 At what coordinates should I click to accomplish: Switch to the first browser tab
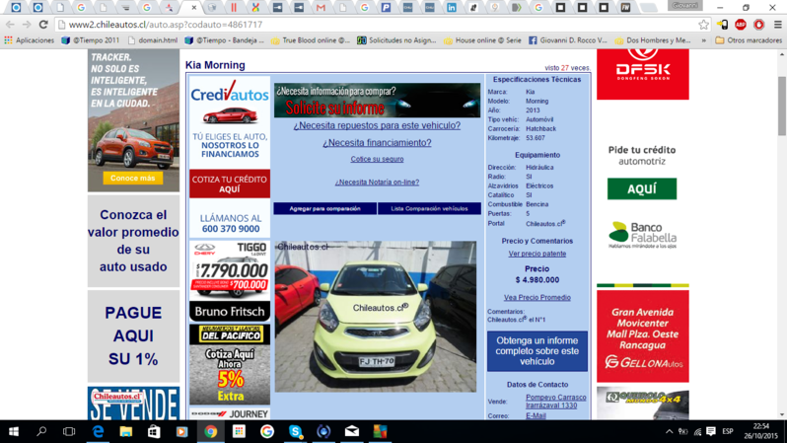(x=16, y=8)
